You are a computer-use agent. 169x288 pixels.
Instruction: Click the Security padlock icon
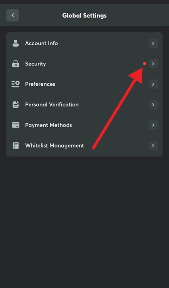tap(15, 64)
